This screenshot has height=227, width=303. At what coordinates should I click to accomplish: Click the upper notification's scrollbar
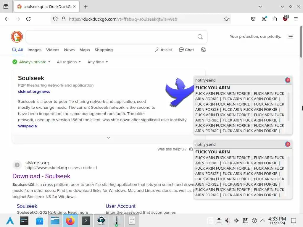(x=288, y=106)
